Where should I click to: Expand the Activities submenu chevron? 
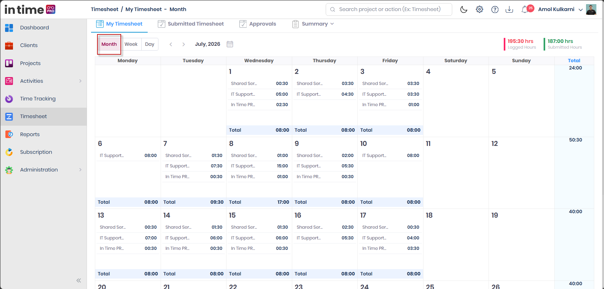pos(80,81)
